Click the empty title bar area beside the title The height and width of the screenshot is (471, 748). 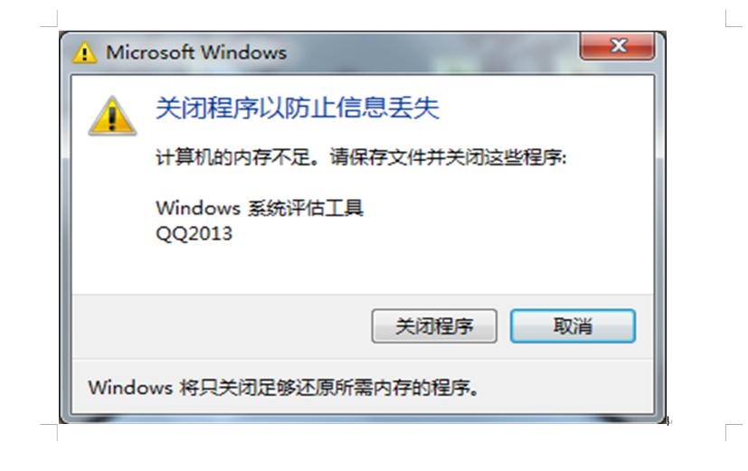430,52
